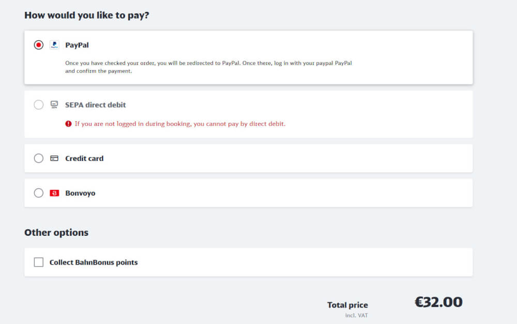Click the credit card icon

54,158
